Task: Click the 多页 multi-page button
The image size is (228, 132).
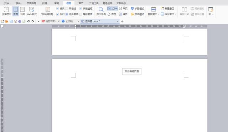Action: click(123, 14)
